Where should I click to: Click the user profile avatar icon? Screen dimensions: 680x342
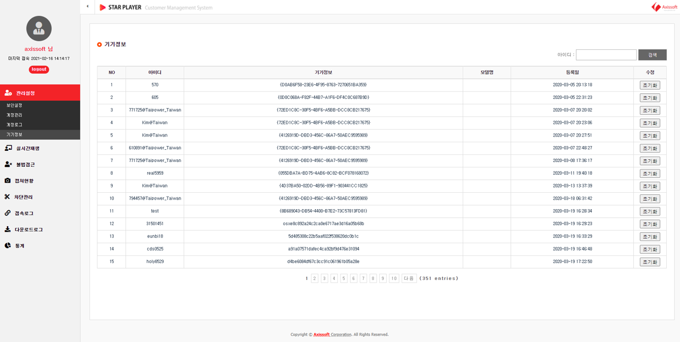[x=39, y=29]
